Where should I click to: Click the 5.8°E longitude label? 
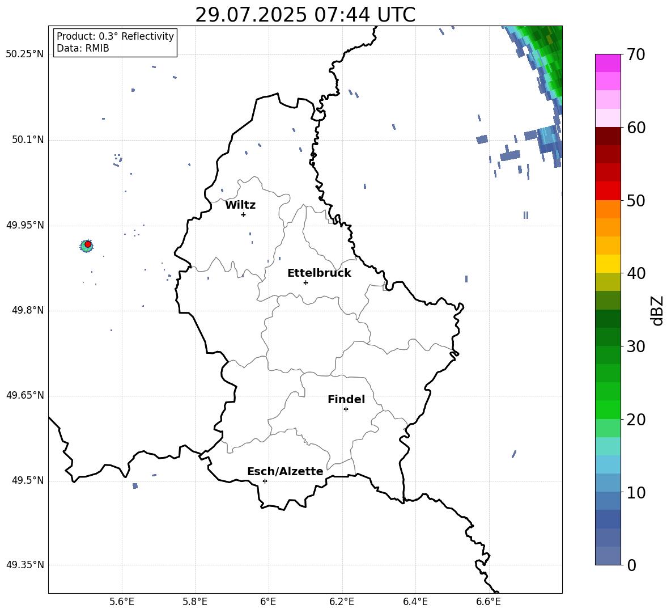pyautogui.click(x=195, y=602)
